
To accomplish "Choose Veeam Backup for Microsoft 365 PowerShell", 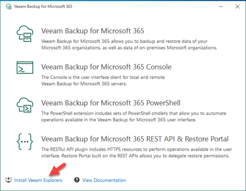I will [111, 103].
